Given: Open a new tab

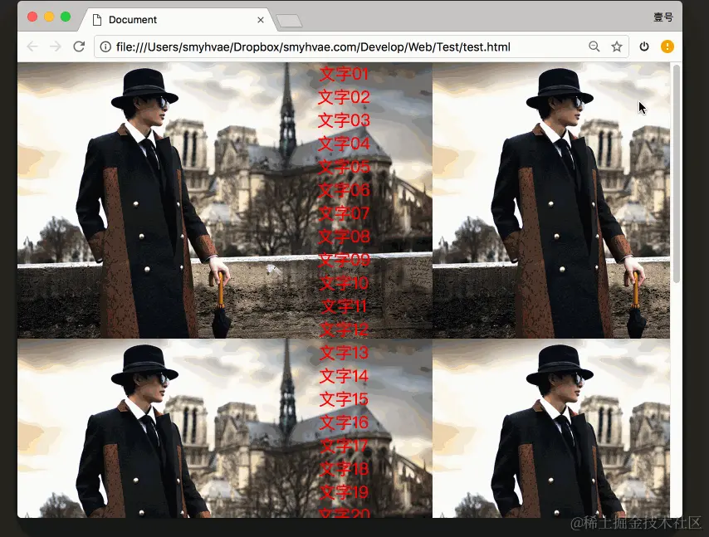Looking at the screenshot, I should 289,21.
